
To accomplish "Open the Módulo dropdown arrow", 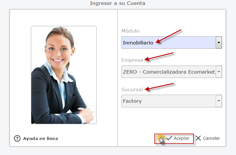I will [x=219, y=42].
